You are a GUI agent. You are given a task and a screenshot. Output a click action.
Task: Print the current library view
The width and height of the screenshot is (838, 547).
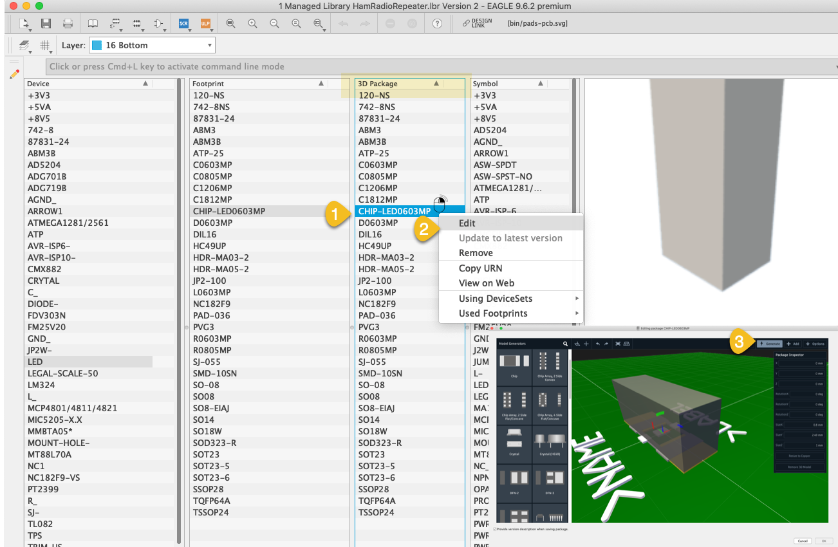[68, 23]
